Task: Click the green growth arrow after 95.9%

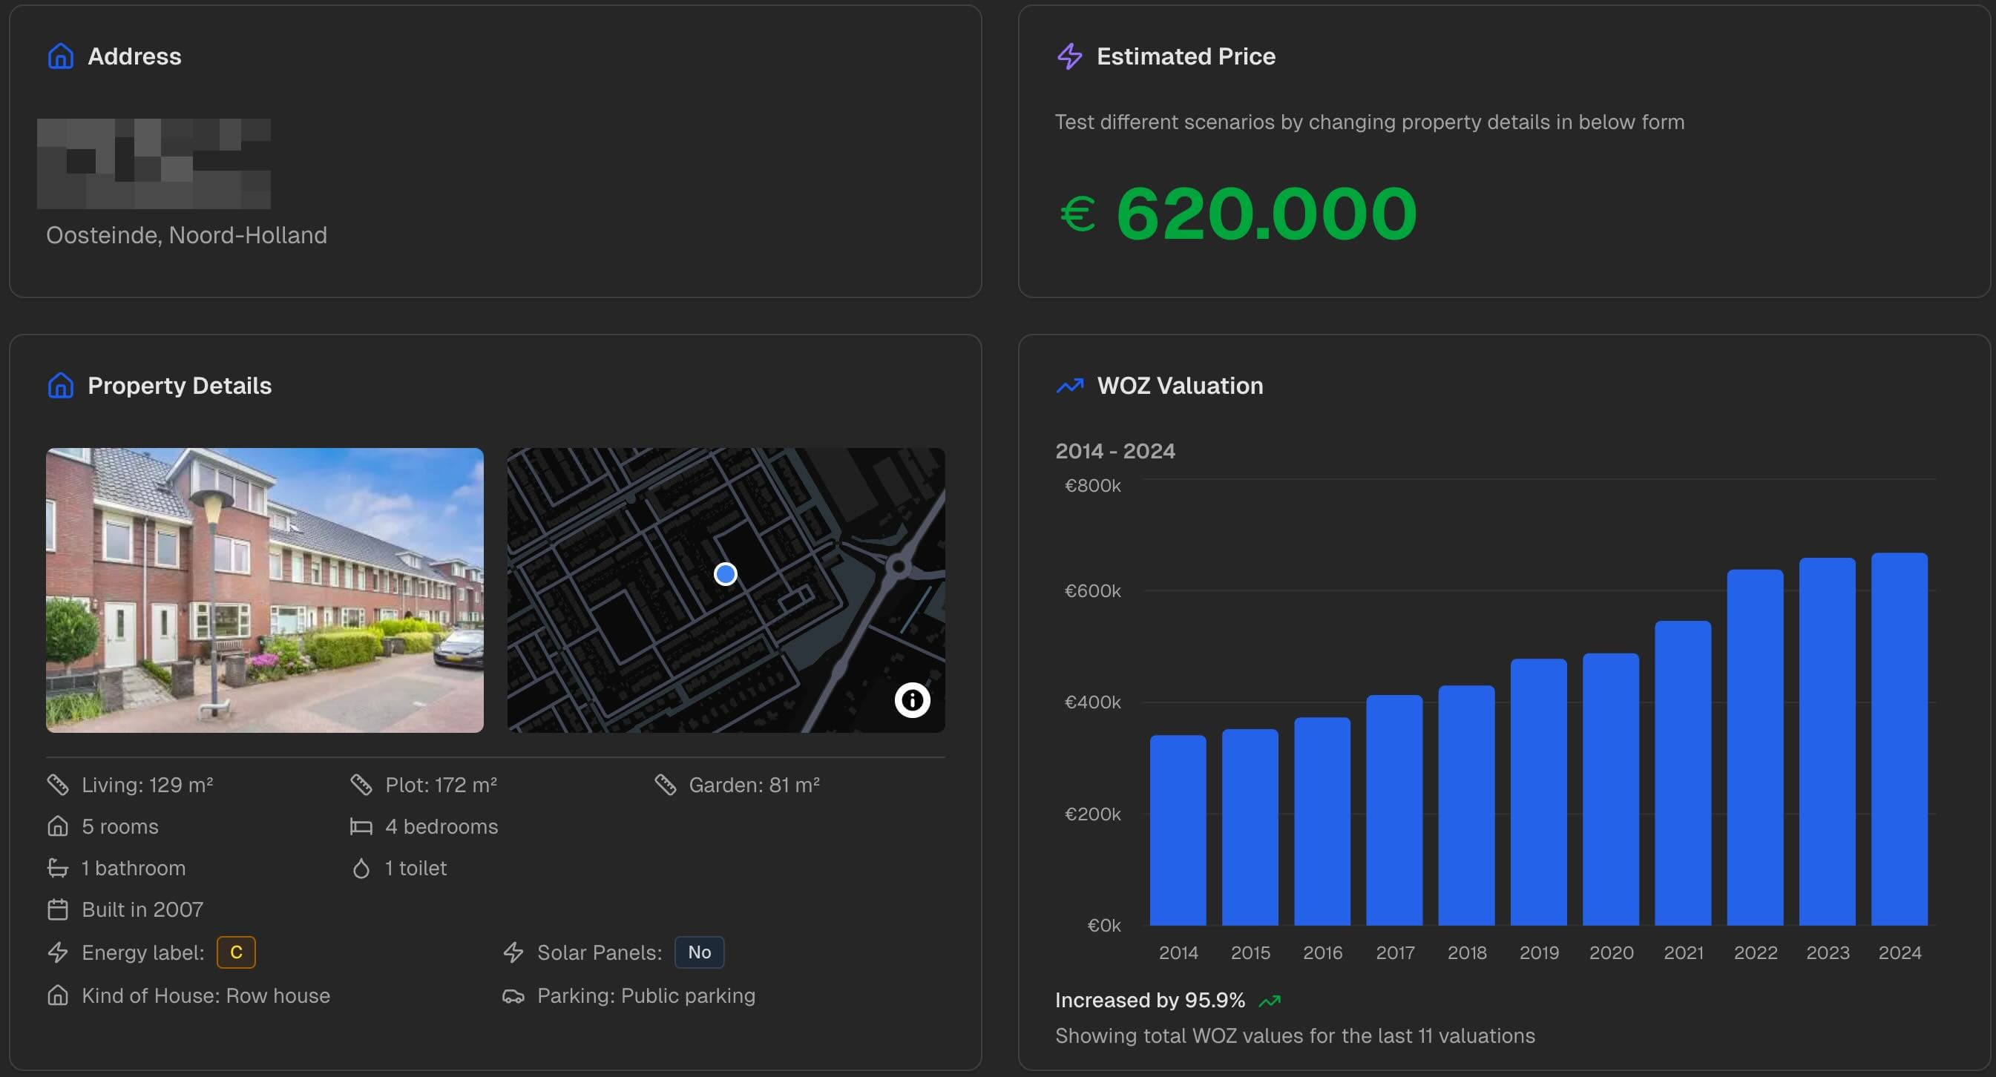Action: coord(1271,1000)
